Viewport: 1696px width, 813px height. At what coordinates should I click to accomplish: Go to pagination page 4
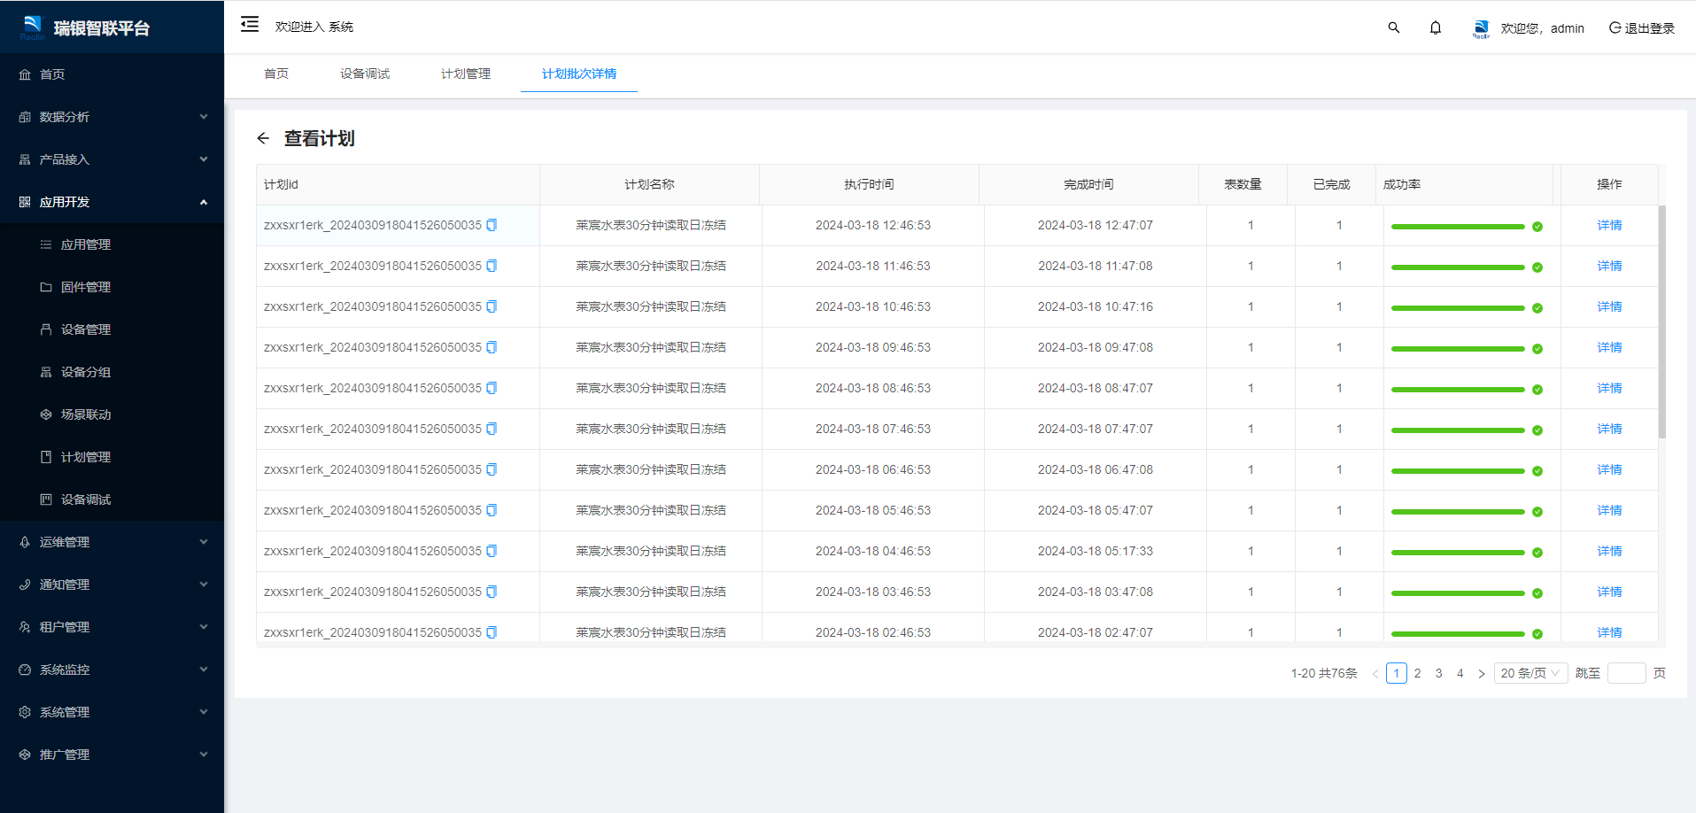(x=1460, y=673)
